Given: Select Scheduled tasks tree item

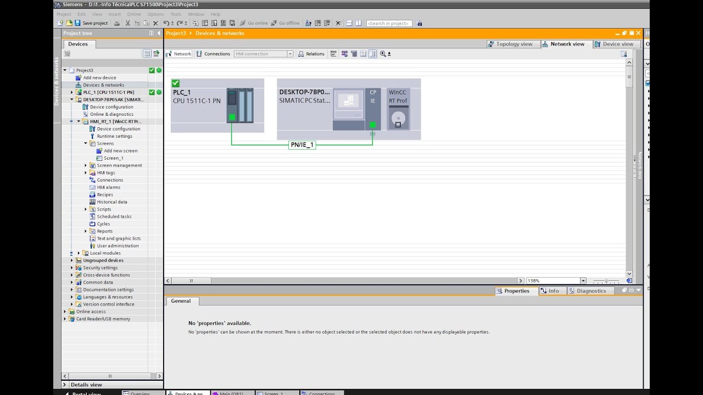Looking at the screenshot, I should [x=114, y=217].
